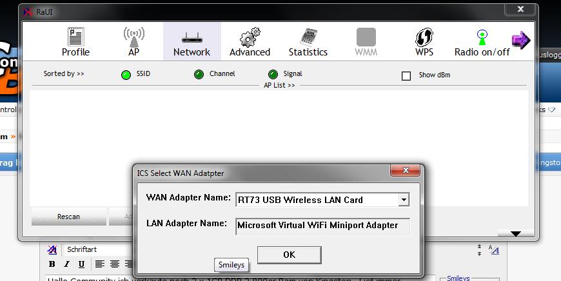Open the Smileys button in editor
Screen dimensions: 561x281
coord(231,265)
